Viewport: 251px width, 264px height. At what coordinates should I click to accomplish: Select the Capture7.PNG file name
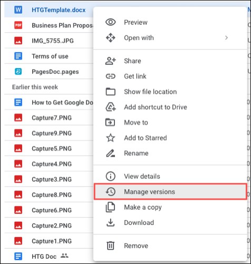[x=52, y=118]
